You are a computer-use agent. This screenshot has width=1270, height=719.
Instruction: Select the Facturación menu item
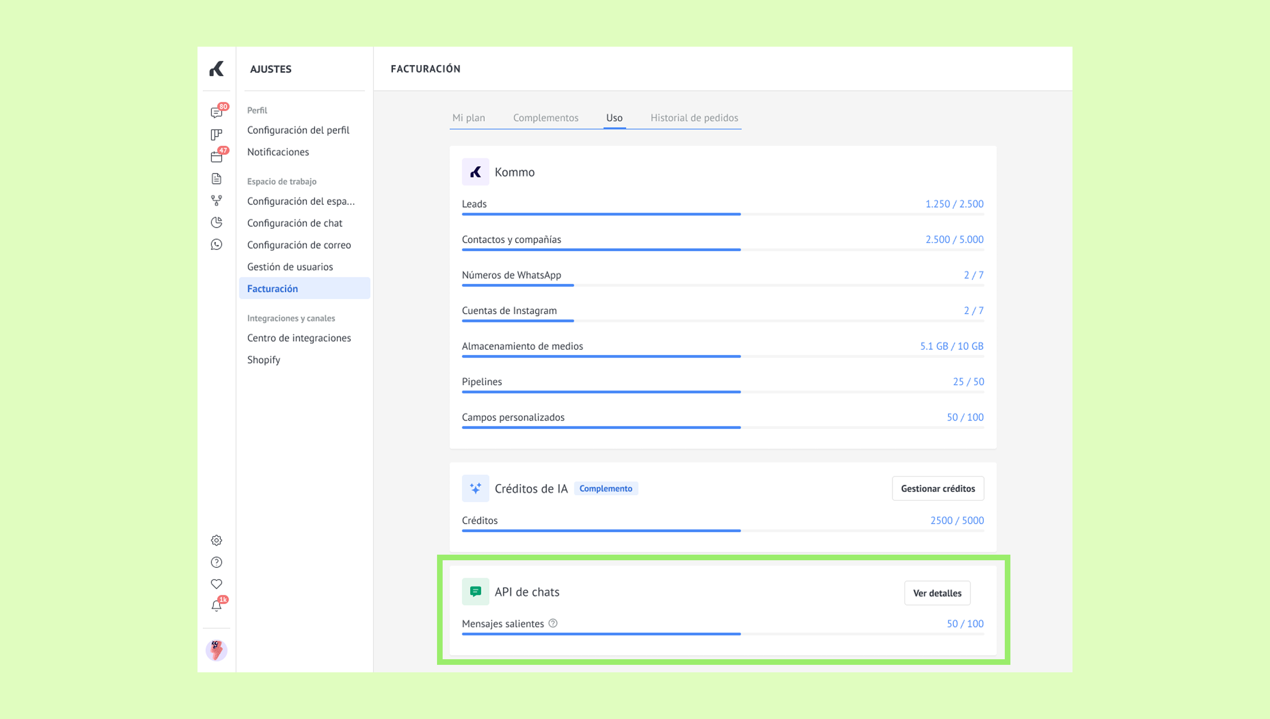[305, 289]
